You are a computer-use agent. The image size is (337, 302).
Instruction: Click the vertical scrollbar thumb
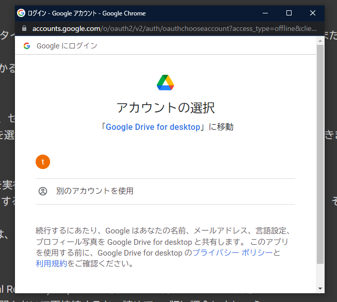click(320, 154)
